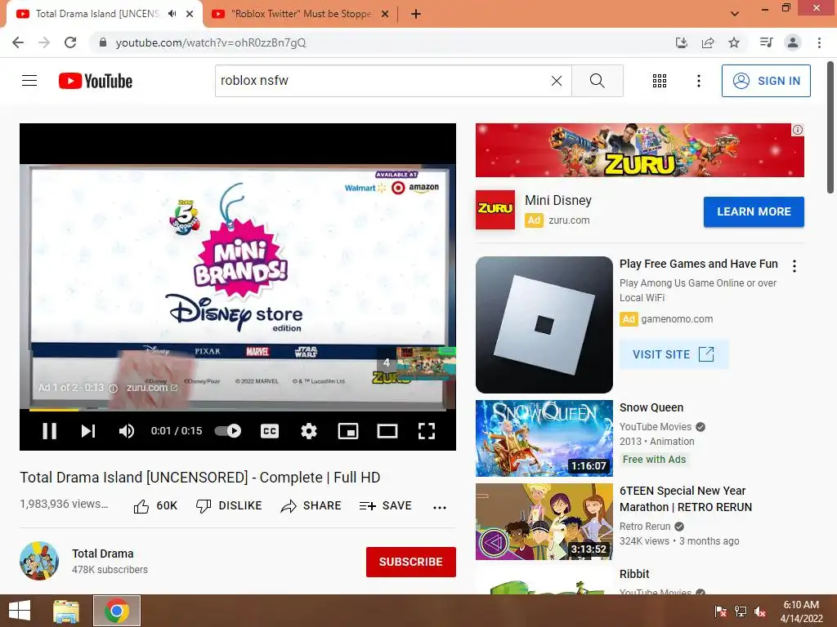
Task: Toggle autoplay switch in player
Action: 228,431
